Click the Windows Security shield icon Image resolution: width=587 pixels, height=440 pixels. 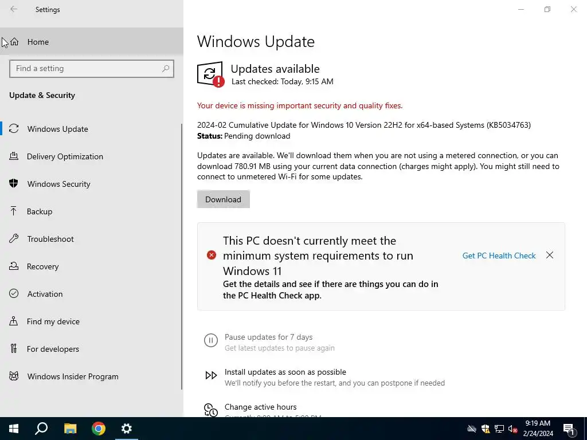click(14, 183)
